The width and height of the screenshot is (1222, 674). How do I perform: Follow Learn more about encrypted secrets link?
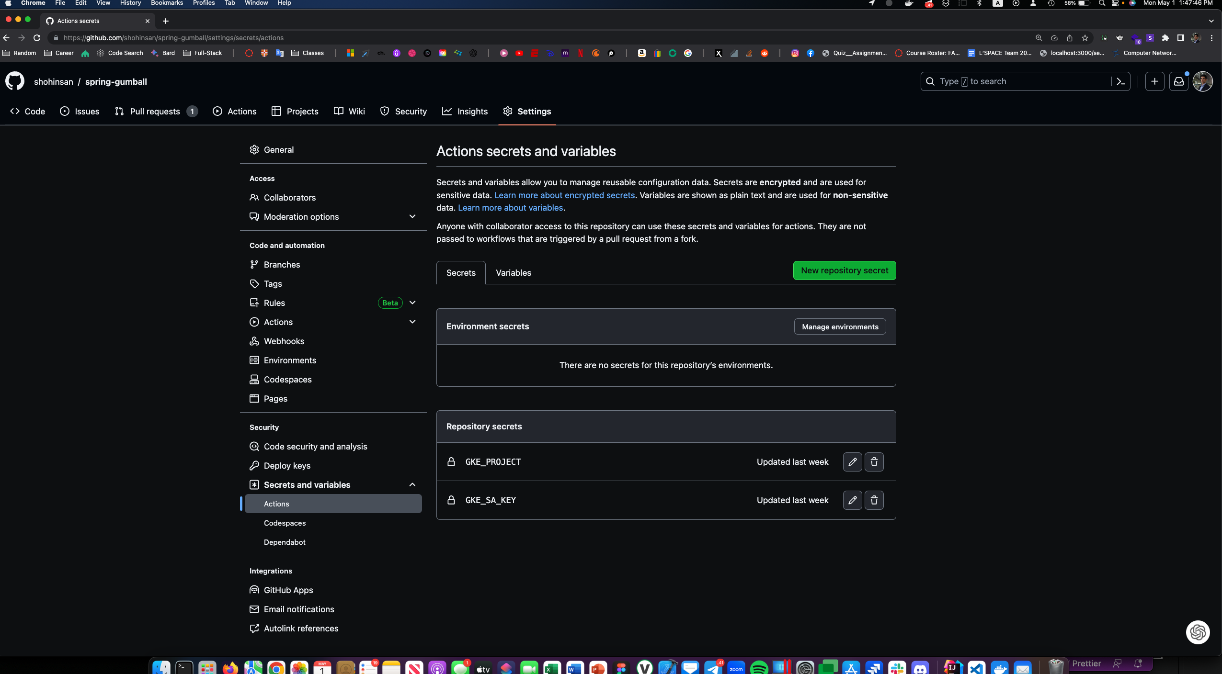tap(564, 195)
